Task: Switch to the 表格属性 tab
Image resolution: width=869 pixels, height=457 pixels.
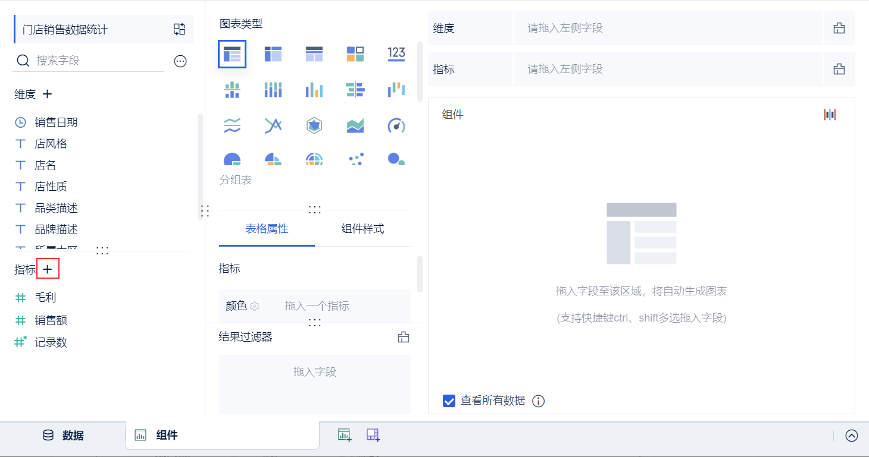Action: [x=267, y=229]
